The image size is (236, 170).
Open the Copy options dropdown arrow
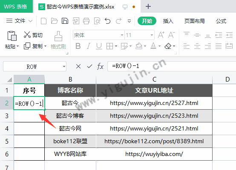point(45,46)
